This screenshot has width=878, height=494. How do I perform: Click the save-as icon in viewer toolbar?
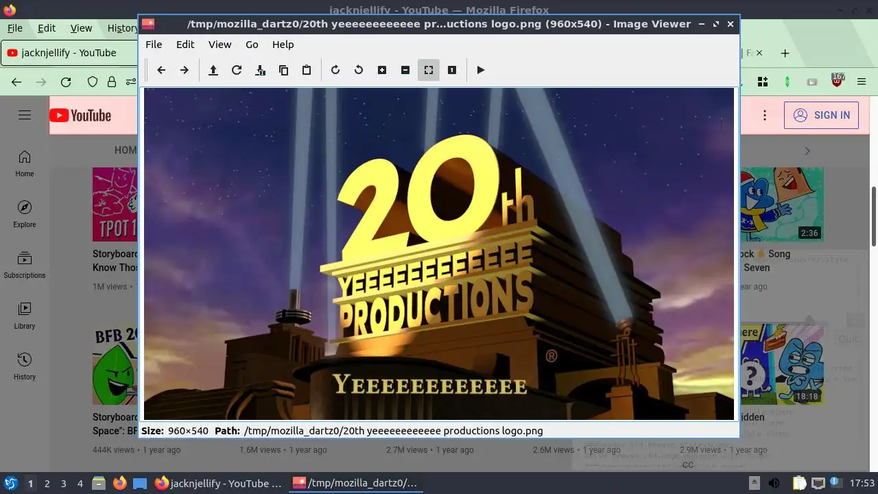tap(260, 70)
